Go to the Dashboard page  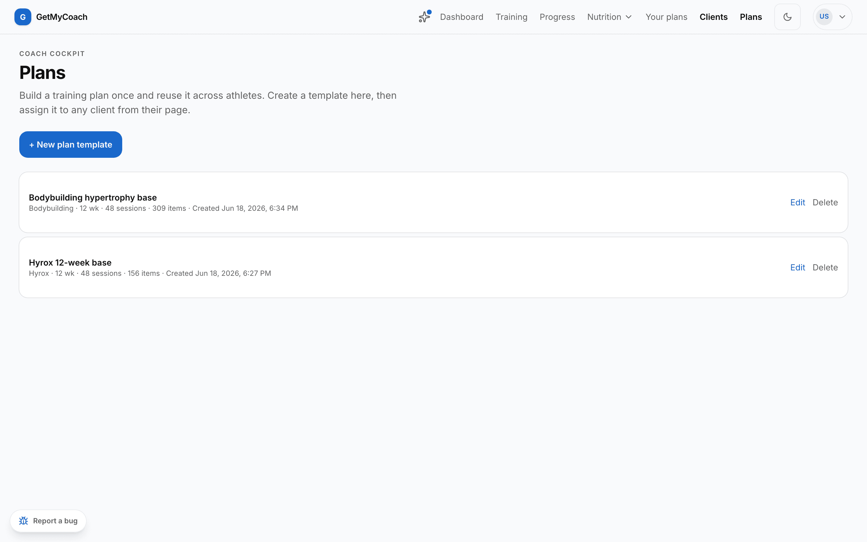tap(461, 17)
